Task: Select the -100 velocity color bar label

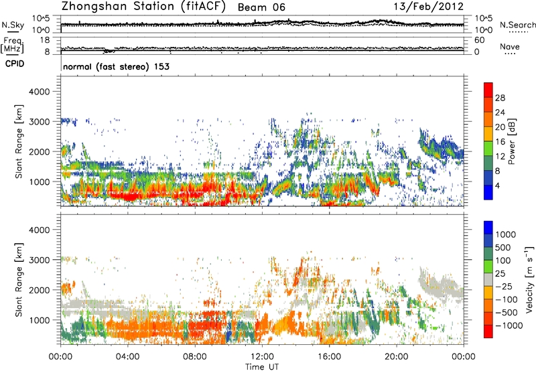Action: point(508,299)
